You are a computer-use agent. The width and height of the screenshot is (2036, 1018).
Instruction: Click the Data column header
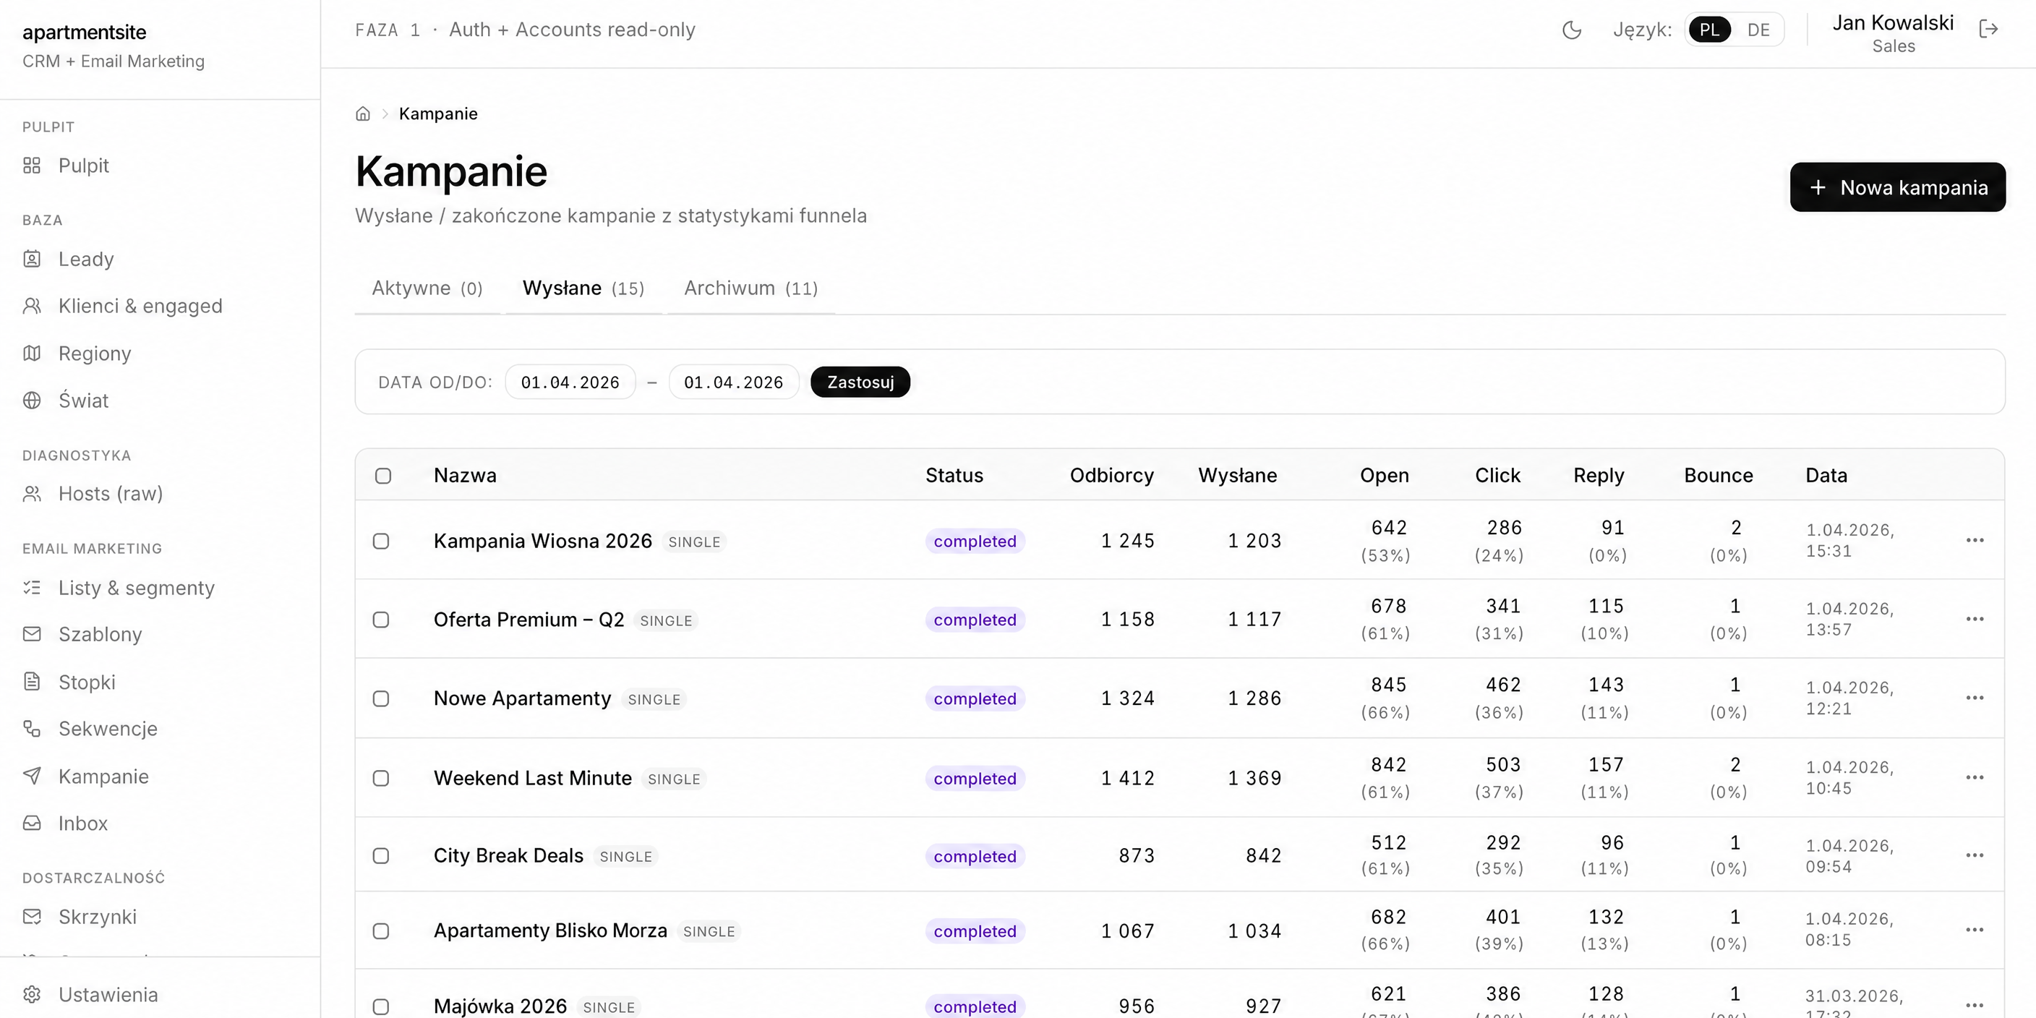point(1826,476)
